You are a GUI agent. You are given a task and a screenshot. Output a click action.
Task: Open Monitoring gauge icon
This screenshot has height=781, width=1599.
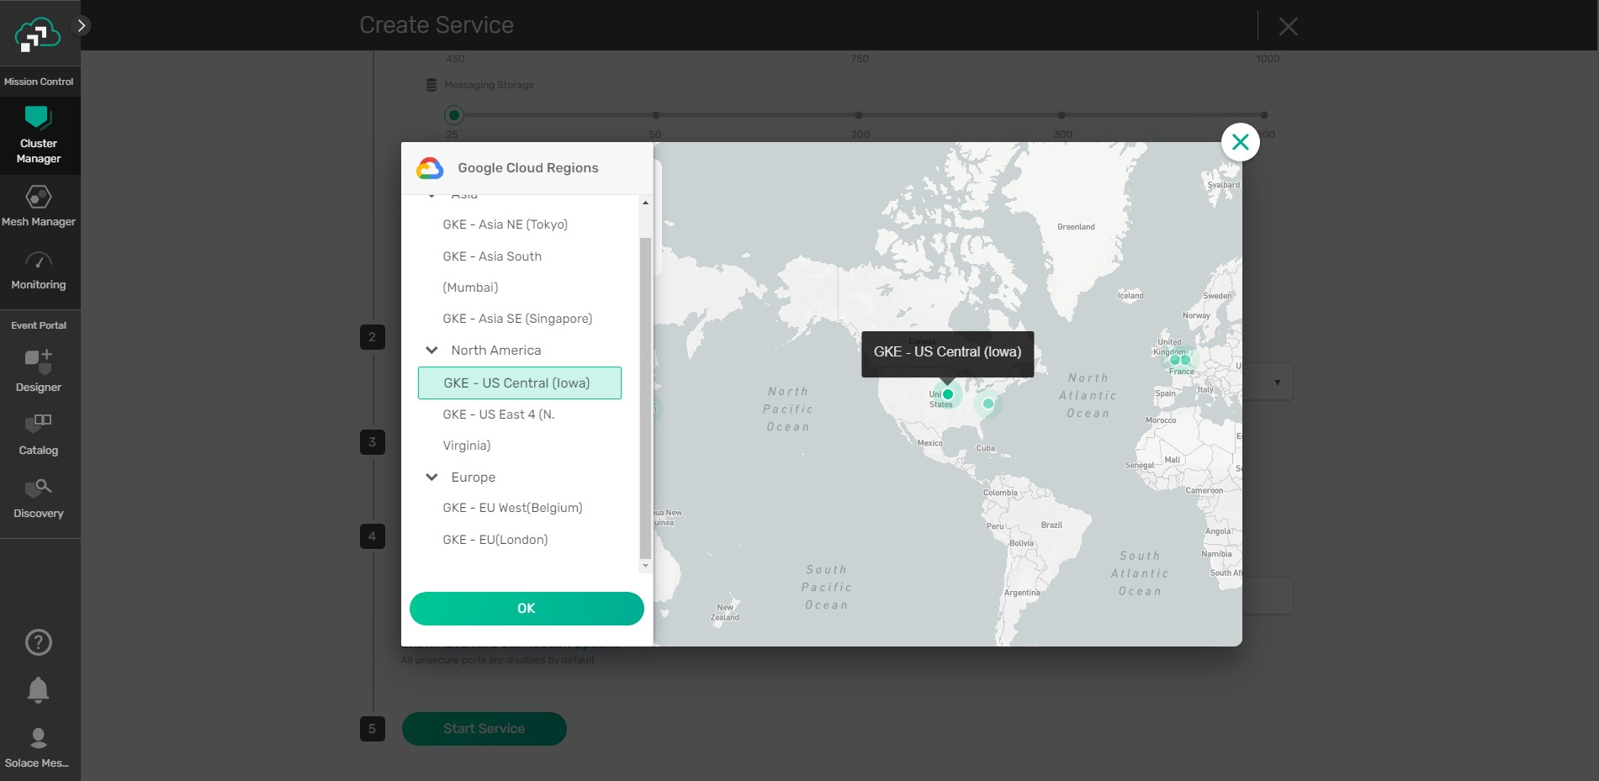tap(39, 261)
